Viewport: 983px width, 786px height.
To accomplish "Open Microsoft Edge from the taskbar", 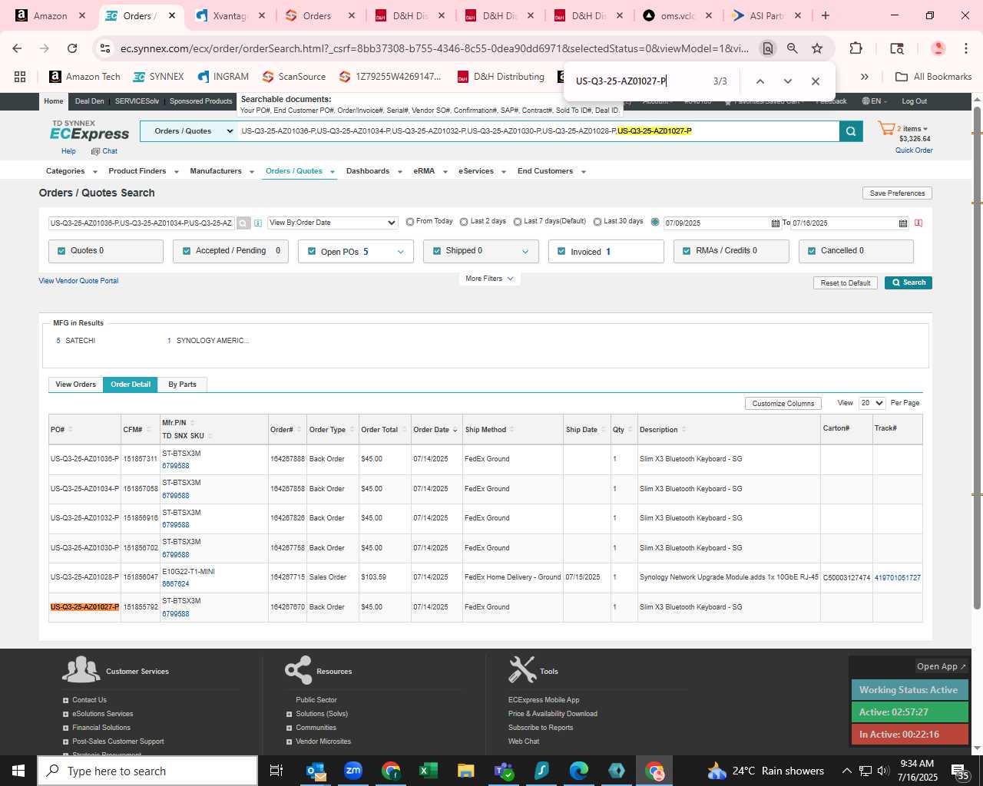I will click(578, 771).
